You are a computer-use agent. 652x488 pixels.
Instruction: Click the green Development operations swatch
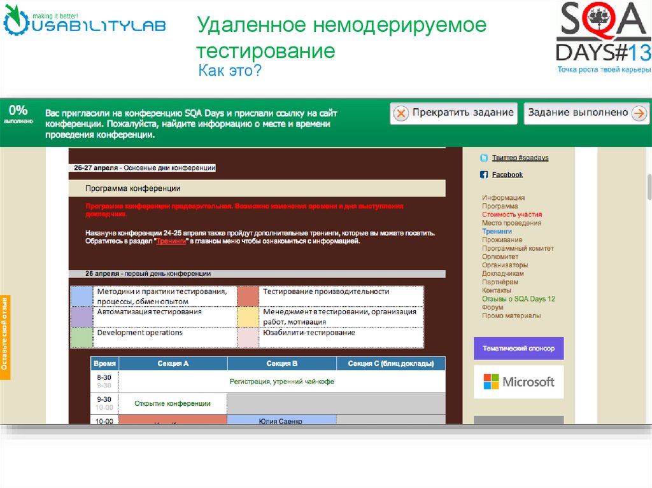[82, 337]
